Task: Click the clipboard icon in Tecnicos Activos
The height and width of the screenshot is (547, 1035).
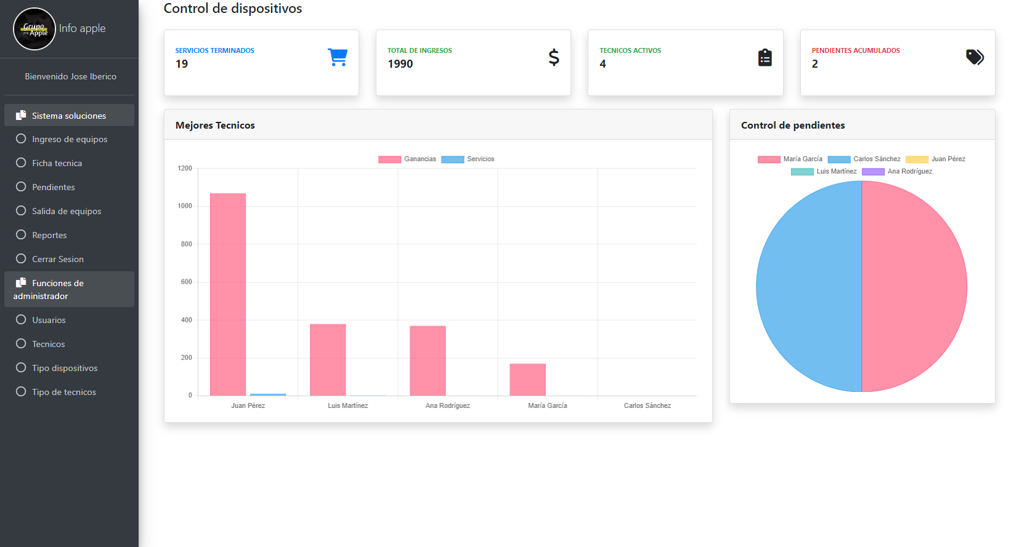Action: click(765, 57)
